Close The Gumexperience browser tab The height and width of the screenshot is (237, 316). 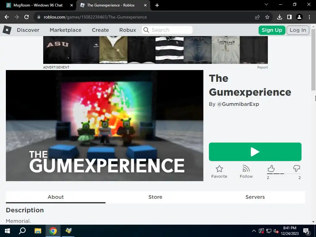coord(145,6)
